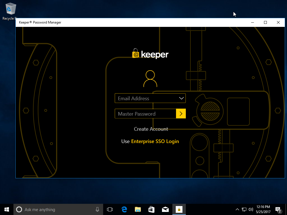Viewport: 287px width, 215px height.
Task: Open Task View from the taskbar
Action: [x=110, y=209]
